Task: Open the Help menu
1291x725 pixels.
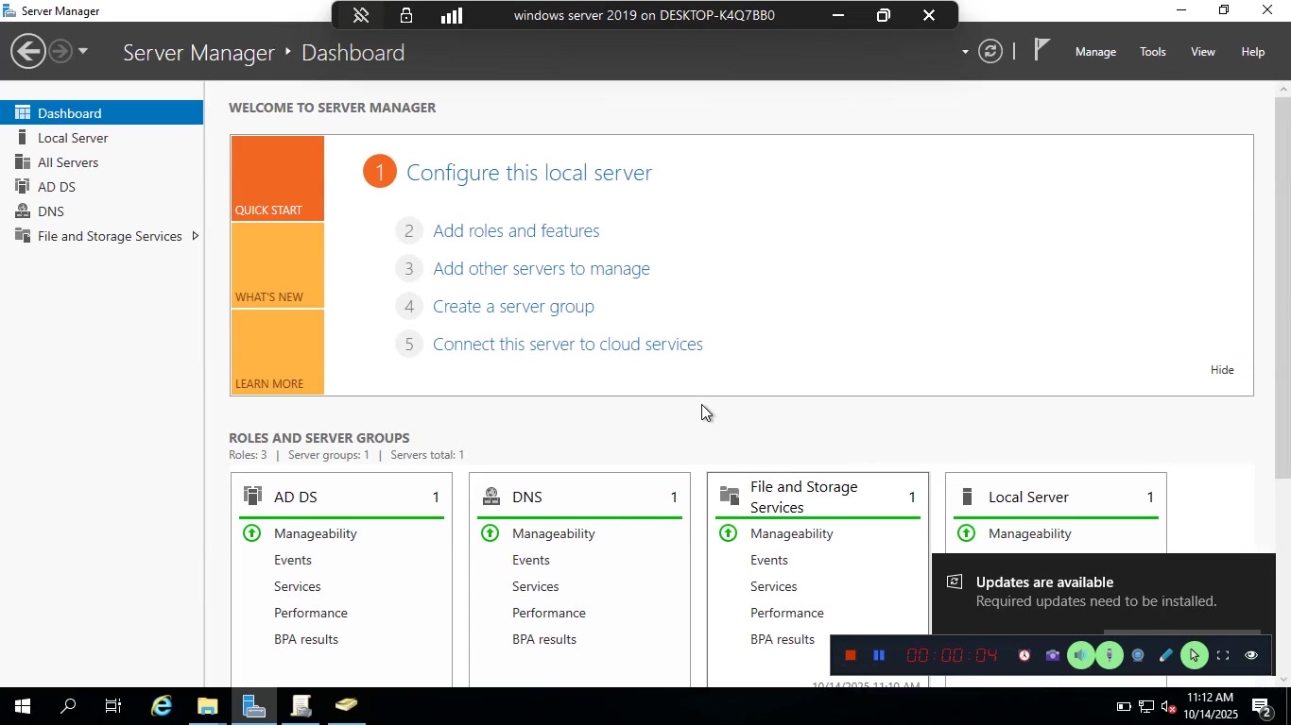Action: click(x=1252, y=52)
